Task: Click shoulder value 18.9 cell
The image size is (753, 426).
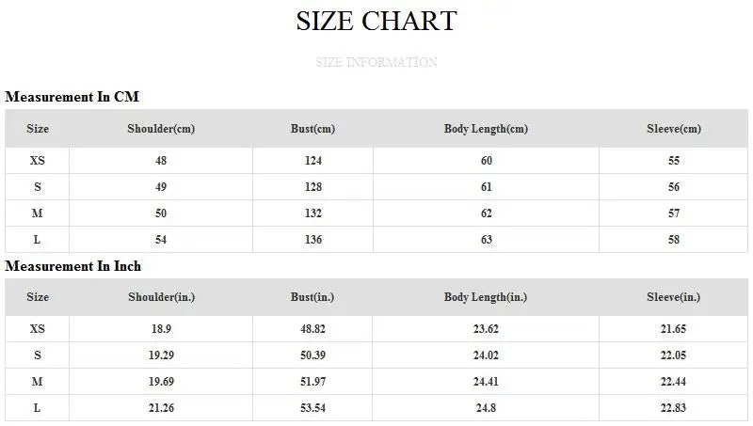Action: [x=161, y=329]
